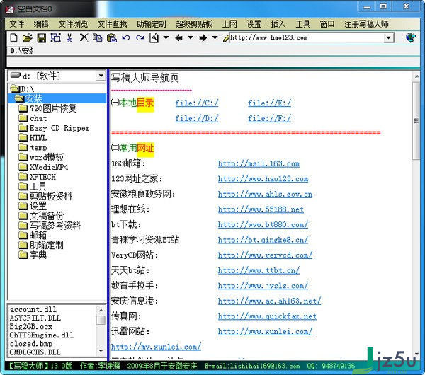
Task: Open the http://www.55188.net link
Action: click(261, 209)
